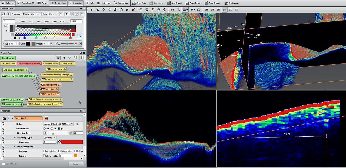Toggle stereo mode with the glasses icon
This screenshot has height=168, width=346.
[172, 10]
